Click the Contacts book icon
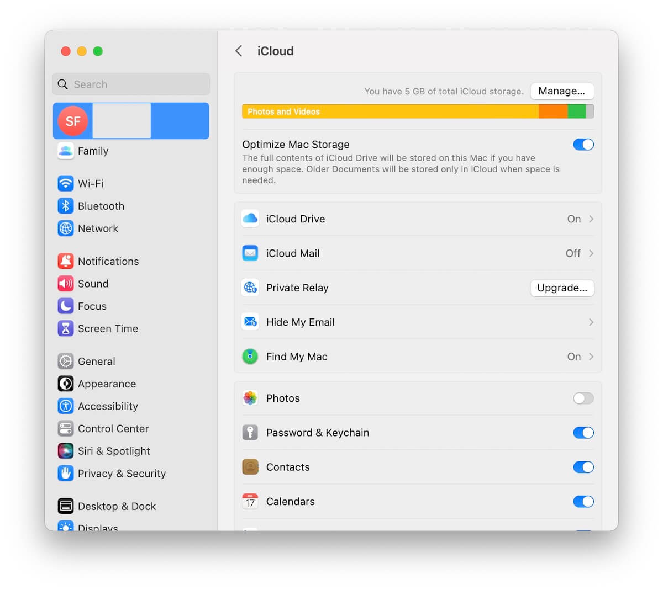The height and width of the screenshot is (590, 663). click(x=250, y=467)
